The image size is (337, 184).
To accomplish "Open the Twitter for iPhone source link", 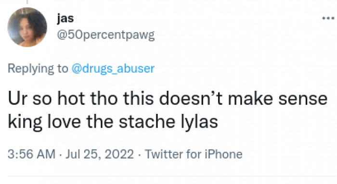I will click(x=194, y=154).
